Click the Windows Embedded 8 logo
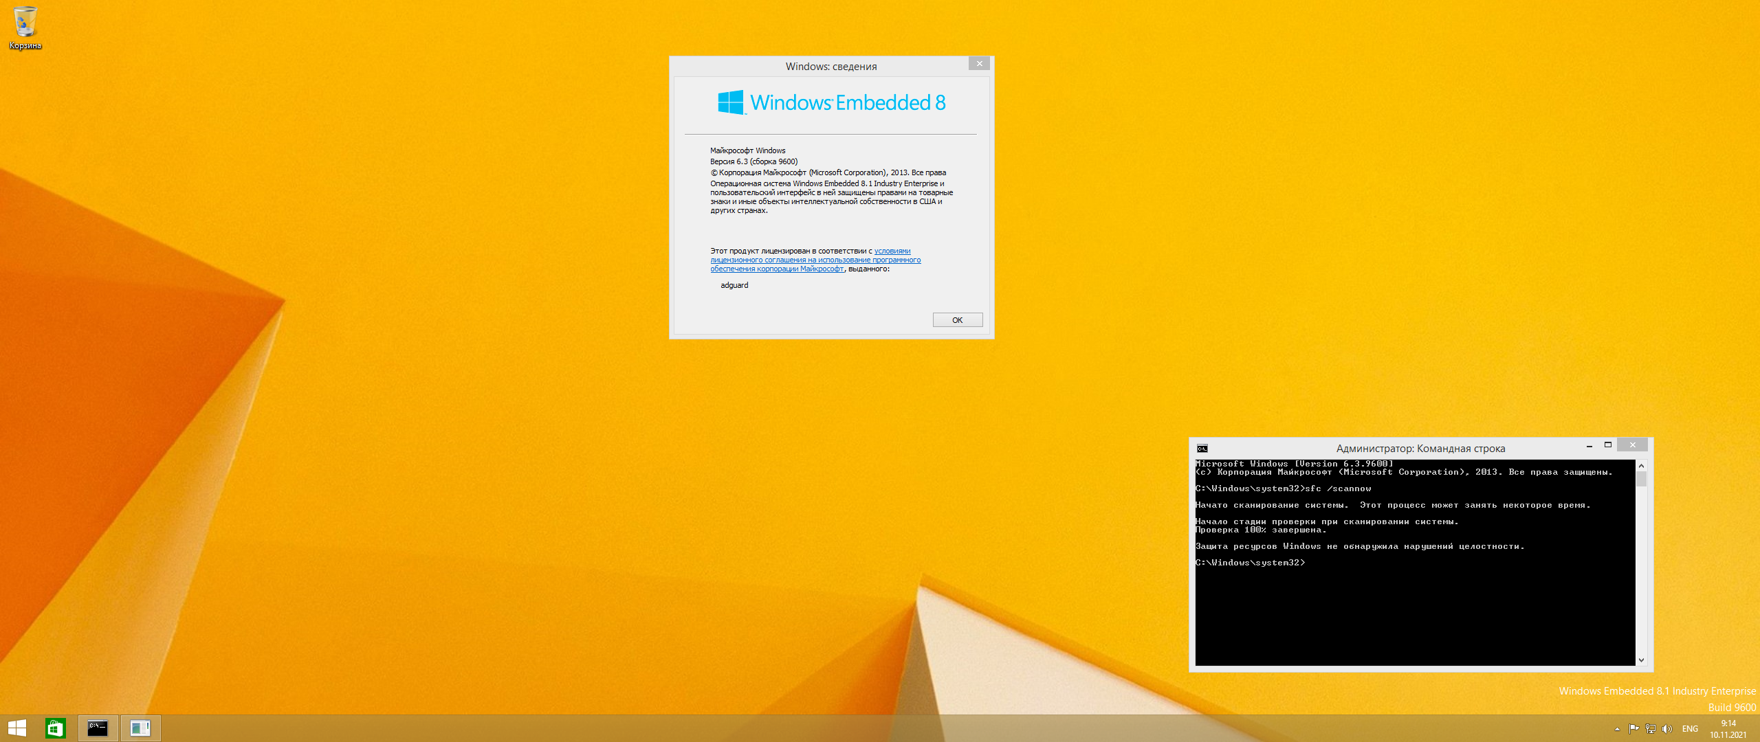1760x742 pixels. coord(832,103)
